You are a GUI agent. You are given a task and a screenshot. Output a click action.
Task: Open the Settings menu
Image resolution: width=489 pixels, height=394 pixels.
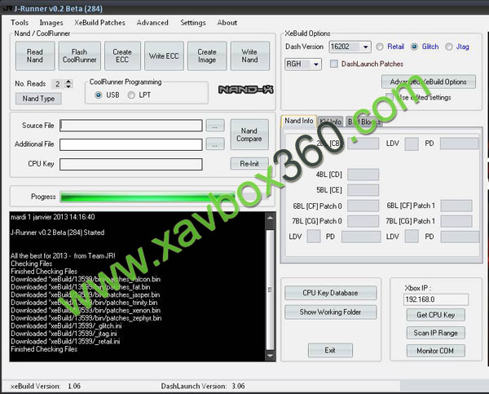click(x=193, y=23)
